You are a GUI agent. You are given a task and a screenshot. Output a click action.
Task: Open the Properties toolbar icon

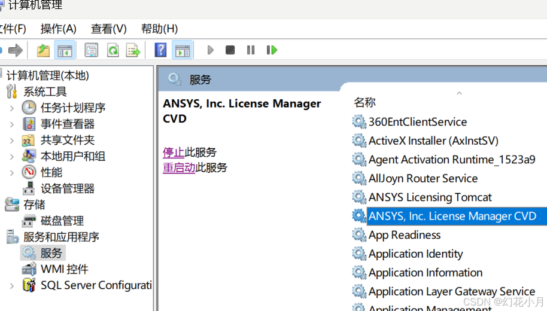coord(92,50)
